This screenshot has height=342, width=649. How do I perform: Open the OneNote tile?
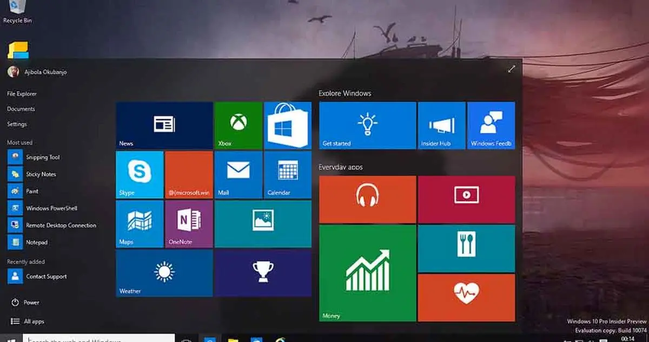click(x=189, y=223)
